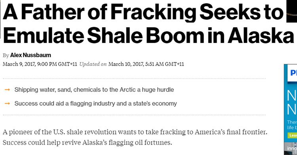Click the dark image thumbnail beside the headline
The image size is (297, 155).
[292, 11]
